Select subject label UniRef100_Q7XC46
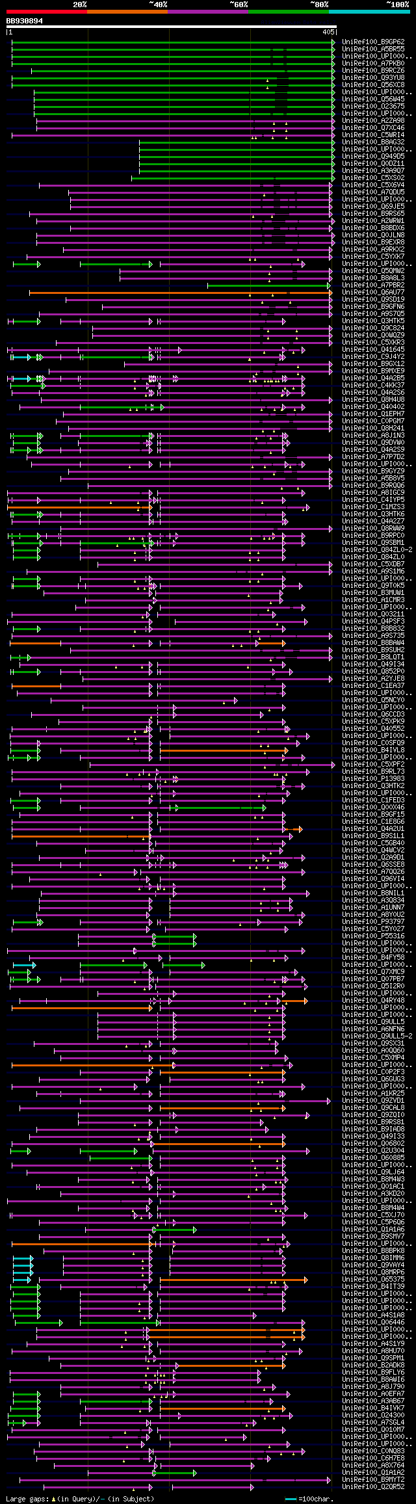The width and height of the screenshot is (416, 1504). tap(373, 127)
